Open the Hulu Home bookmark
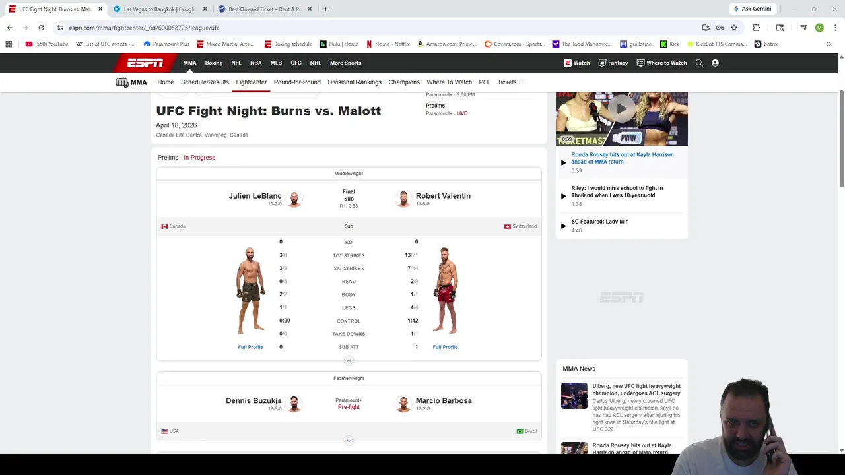Screen dimensions: 845x475 tap(339, 44)
